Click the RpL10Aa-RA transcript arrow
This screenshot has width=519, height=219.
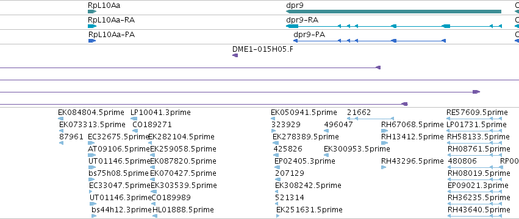pyautogui.click(x=92, y=26)
